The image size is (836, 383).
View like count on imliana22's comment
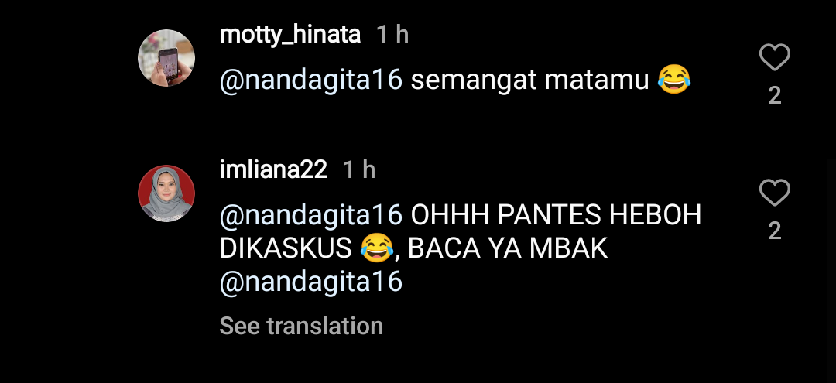point(774,231)
